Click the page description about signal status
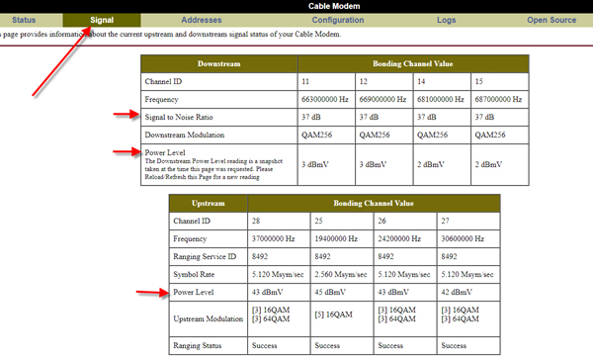 coord(171,34)
